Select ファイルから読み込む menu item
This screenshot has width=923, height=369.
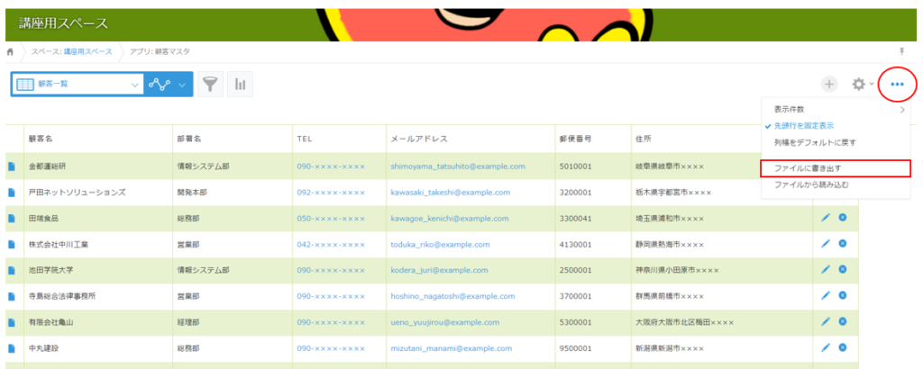[811, 184]
